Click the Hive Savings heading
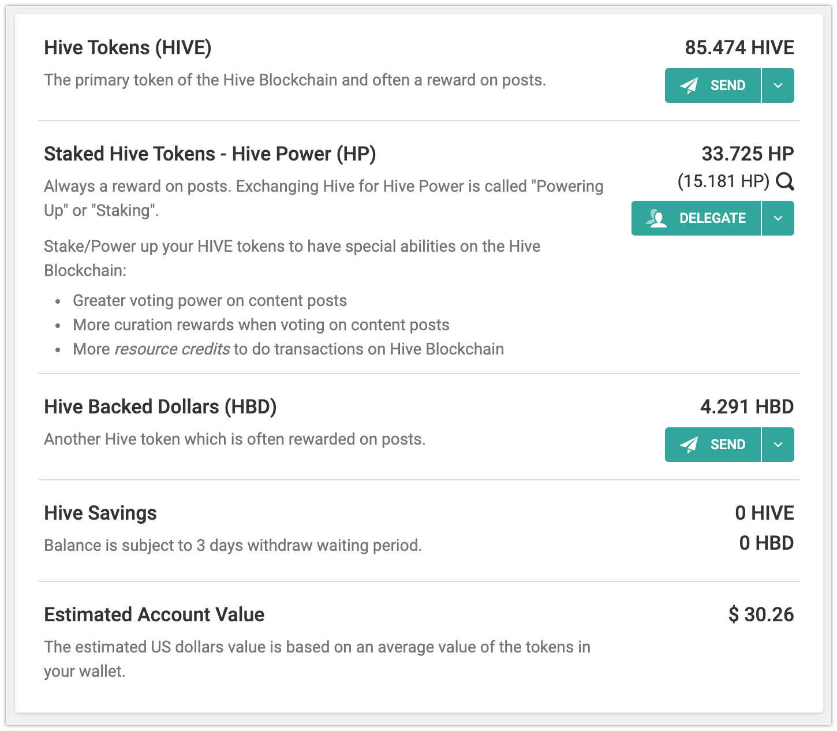Image resolution: width=837 pixels, height=731 pixels. [100, 513]
